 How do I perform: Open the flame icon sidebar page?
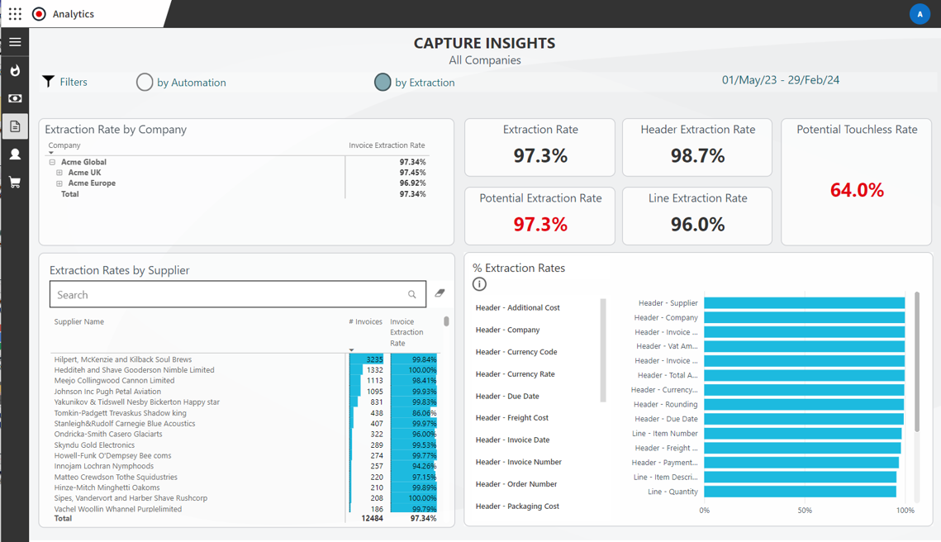(x=15, y=70)
